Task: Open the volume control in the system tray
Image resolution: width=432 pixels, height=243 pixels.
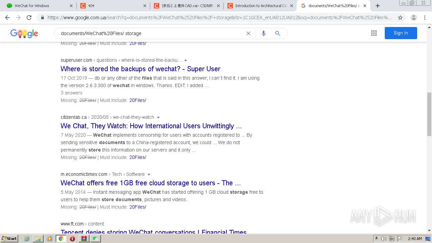Action: 384,239
